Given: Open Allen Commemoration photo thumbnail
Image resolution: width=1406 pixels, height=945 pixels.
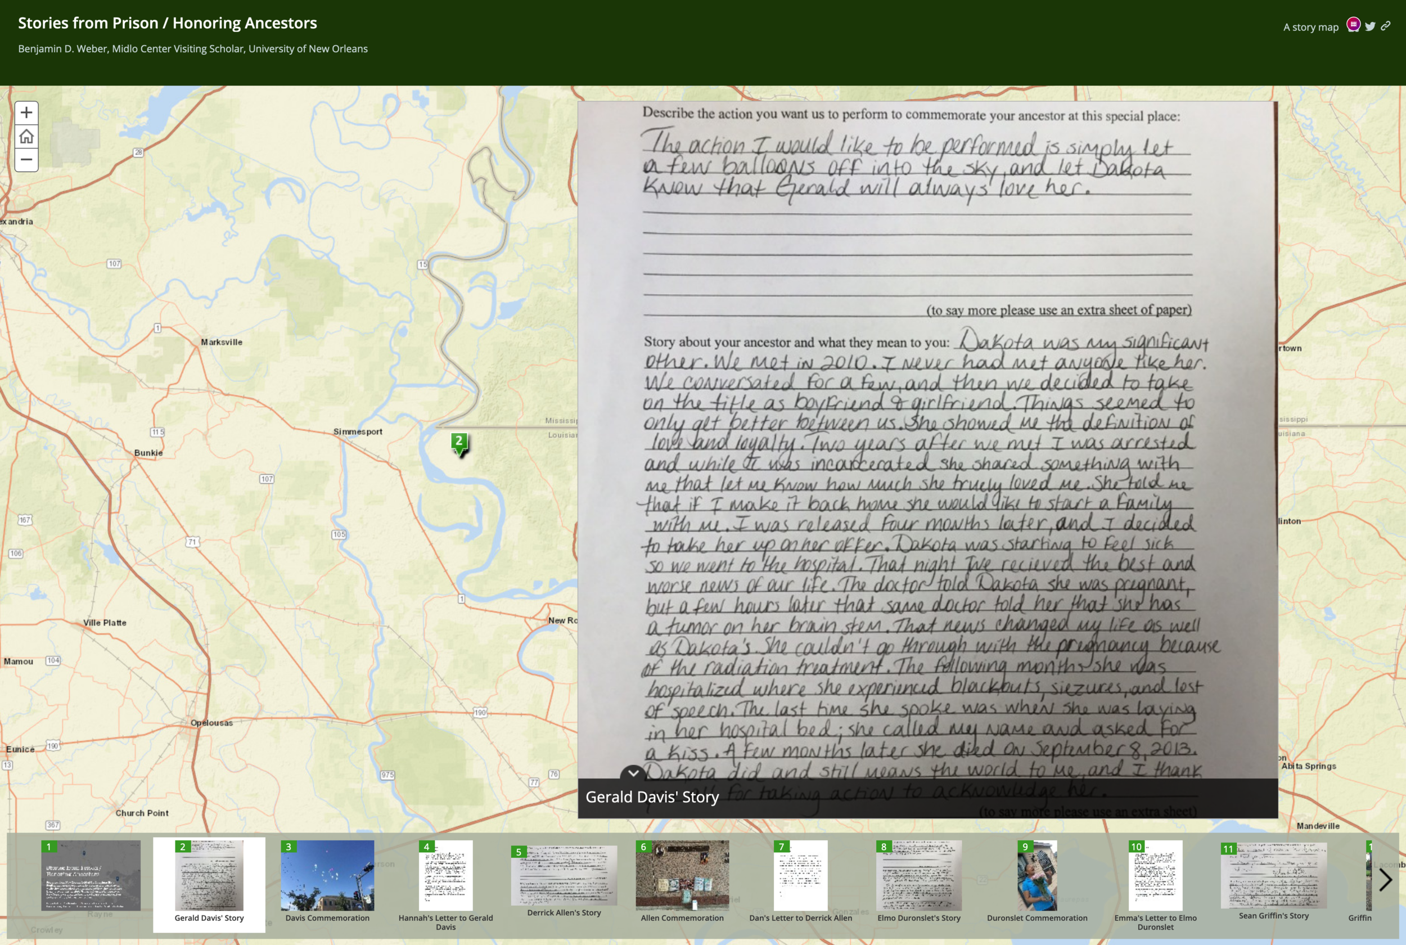Looking at the screenshot, I should click(x=682, y=876).
